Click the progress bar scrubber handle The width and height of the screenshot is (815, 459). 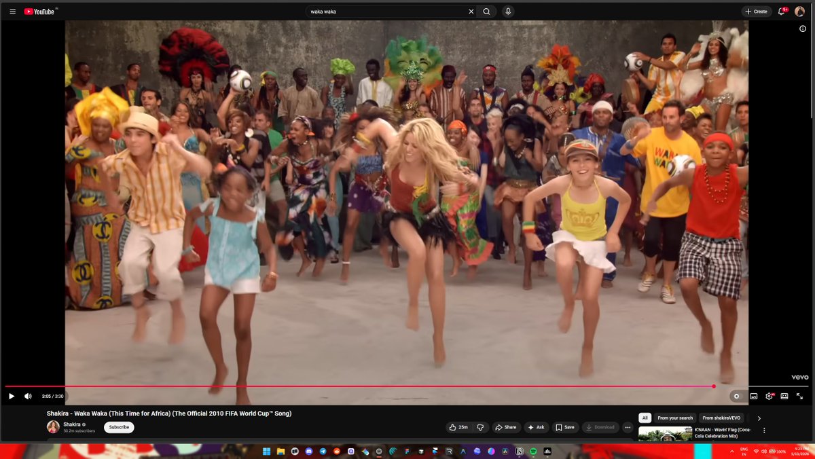tap(714, 386)
